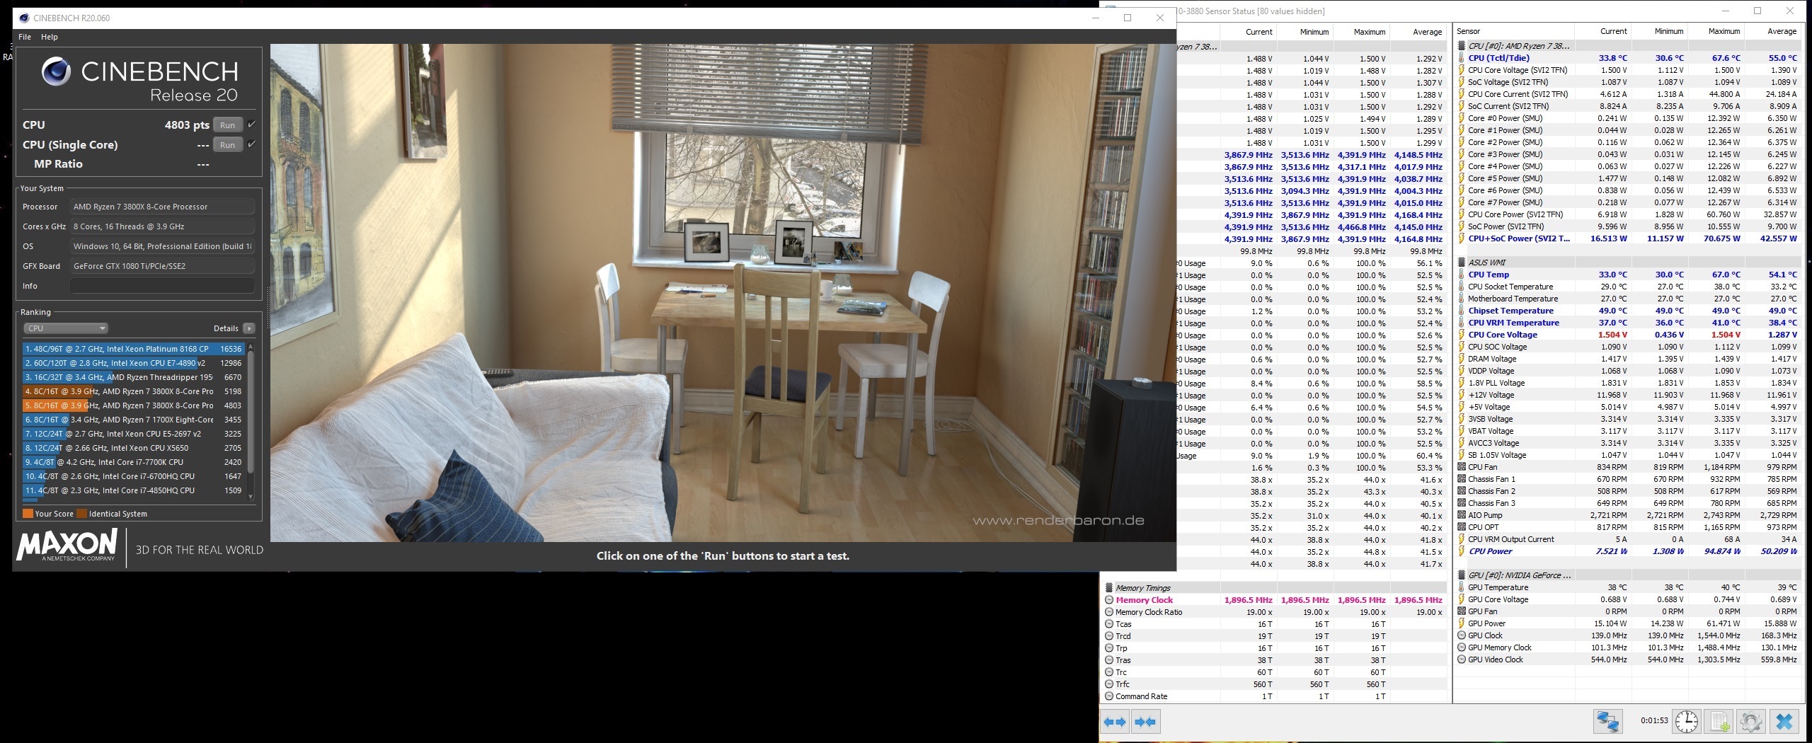Image resolution: width=1812 pixels, height=743 pixels.
Task: Click the Cinebench sphere logo icon
Action: click(x=56, y=72)
